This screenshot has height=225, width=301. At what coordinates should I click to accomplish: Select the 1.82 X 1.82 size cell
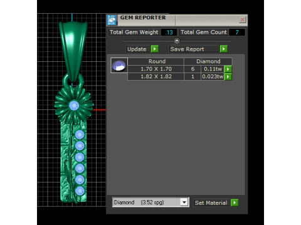click(x=156, y=77)
